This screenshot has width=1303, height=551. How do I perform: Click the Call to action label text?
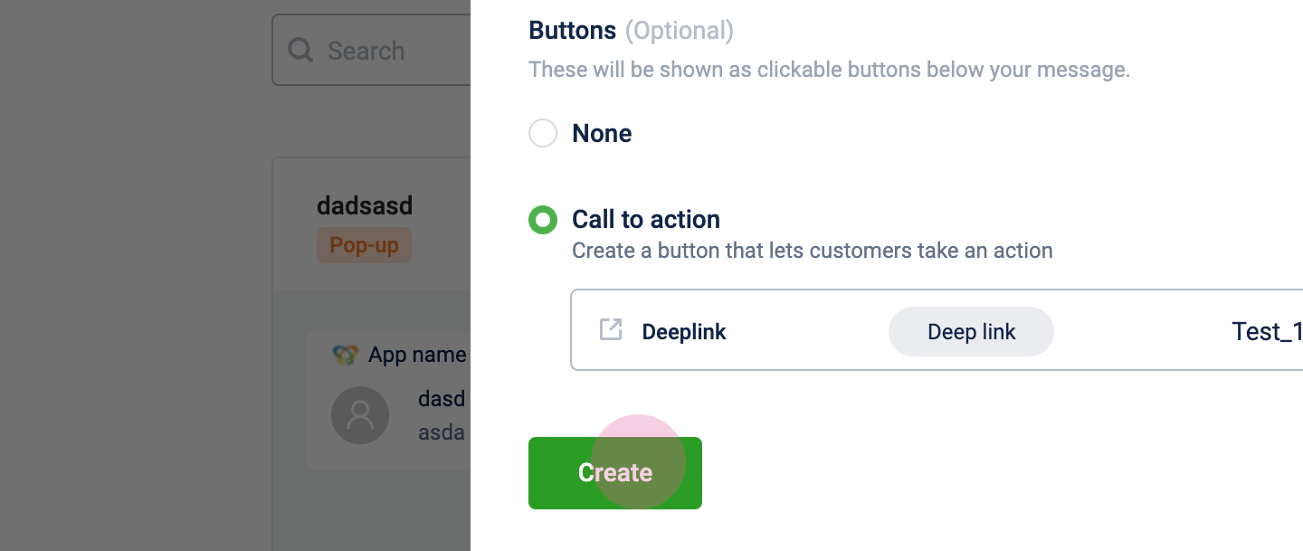click(646, 219)
